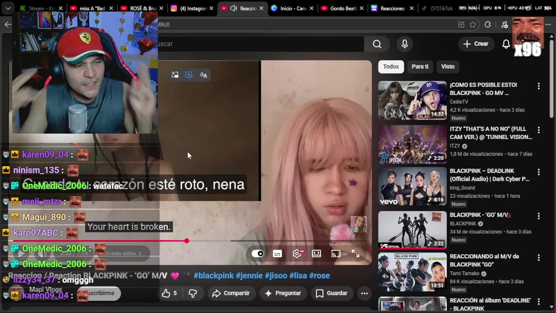Open the ¡COMO ES POSIBLE ESTO! video thumbnail

[412, 100]
